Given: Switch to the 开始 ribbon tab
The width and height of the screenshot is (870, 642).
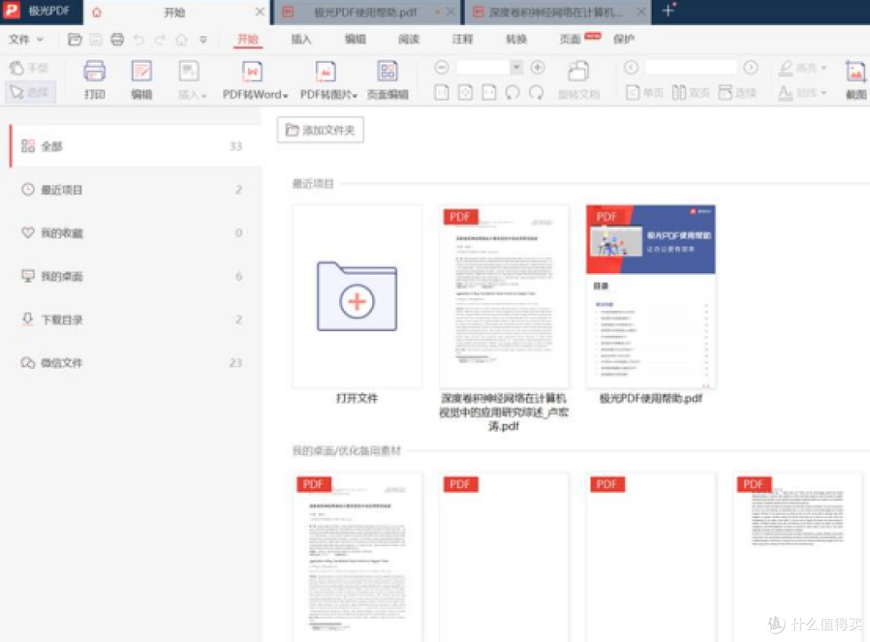Looking at the screenshot, I should [247, 39].
